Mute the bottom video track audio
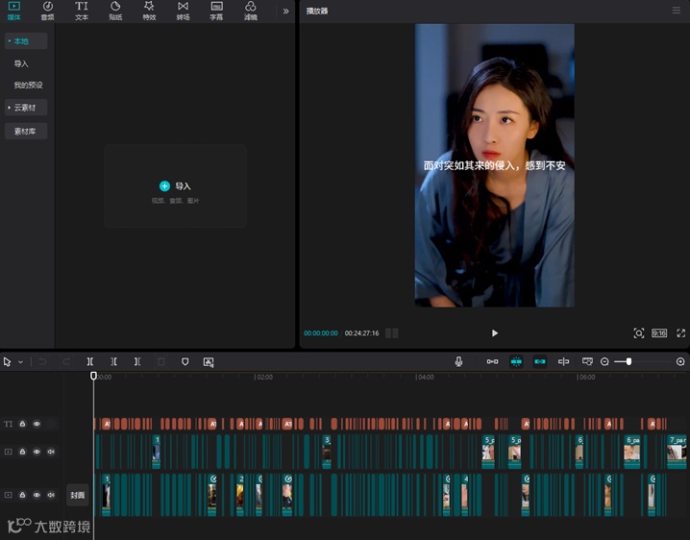 pos(51,495)
